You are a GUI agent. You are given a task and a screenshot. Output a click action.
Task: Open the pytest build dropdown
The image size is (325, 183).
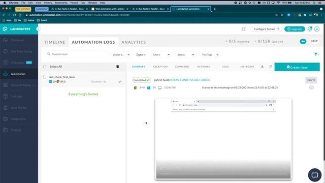121,55
